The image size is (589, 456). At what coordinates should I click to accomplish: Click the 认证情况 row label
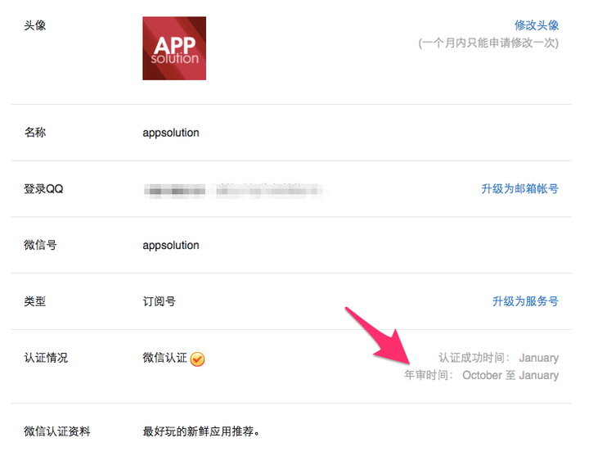pos(46,358)
